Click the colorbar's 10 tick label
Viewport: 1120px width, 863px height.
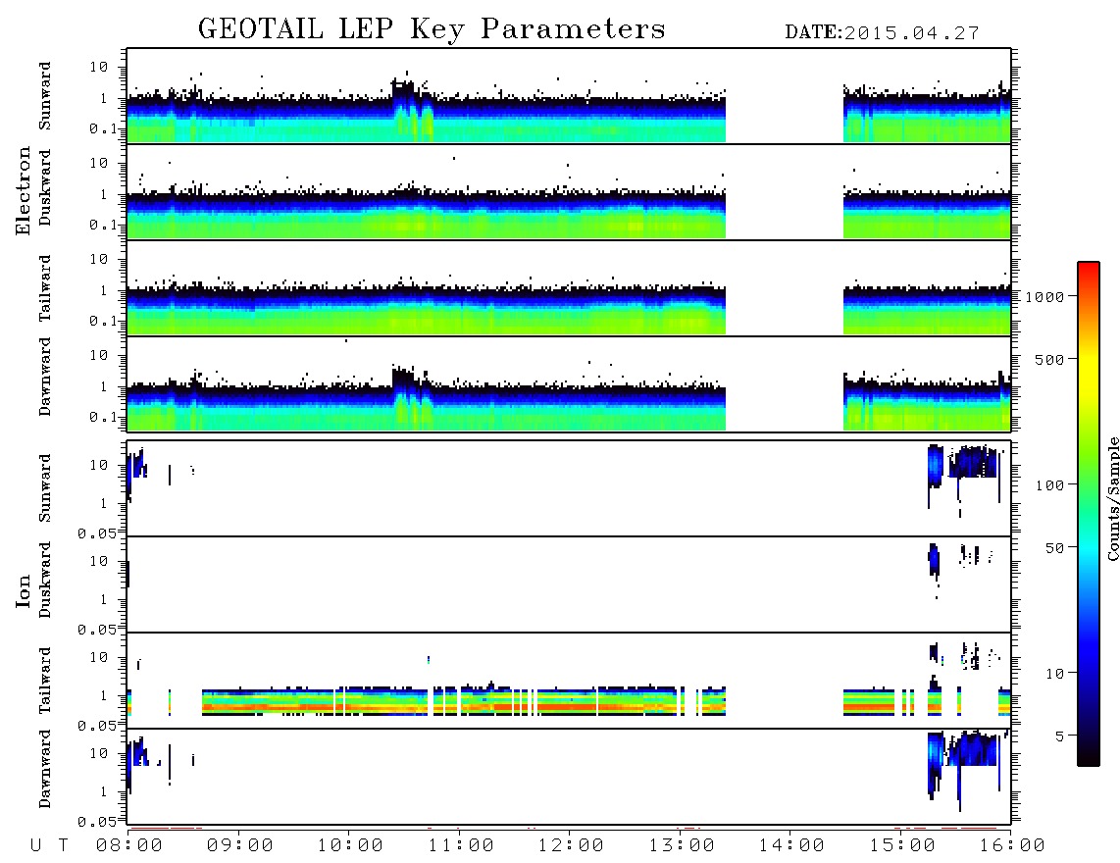(1054, 674)
